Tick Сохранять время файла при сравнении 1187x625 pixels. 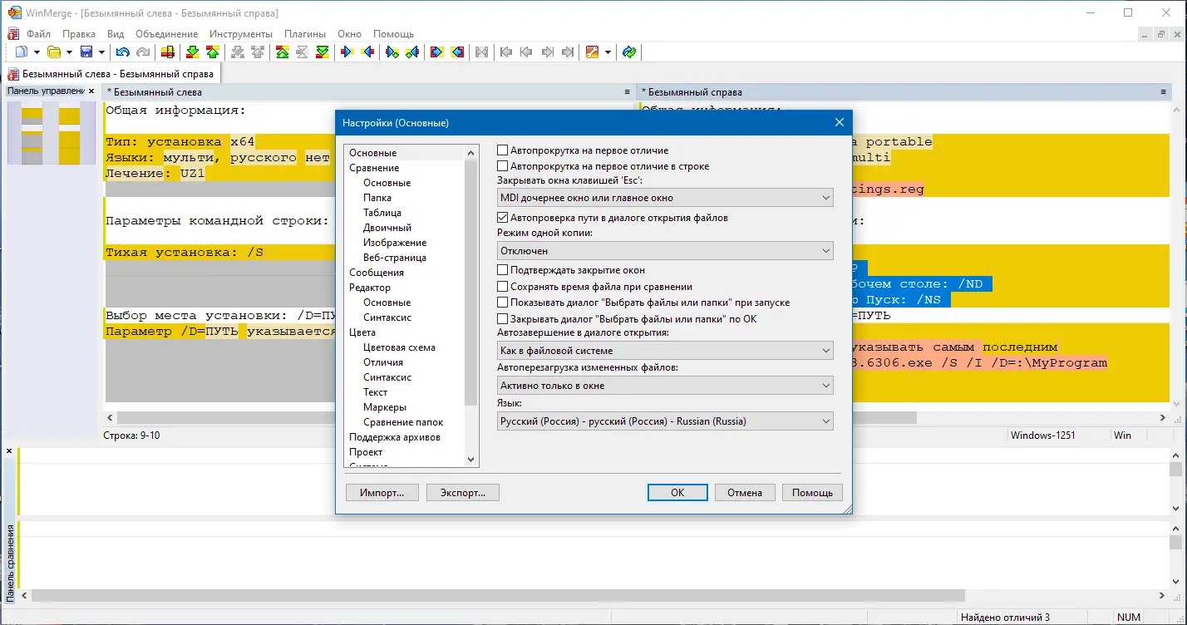(x=503, y=286)
